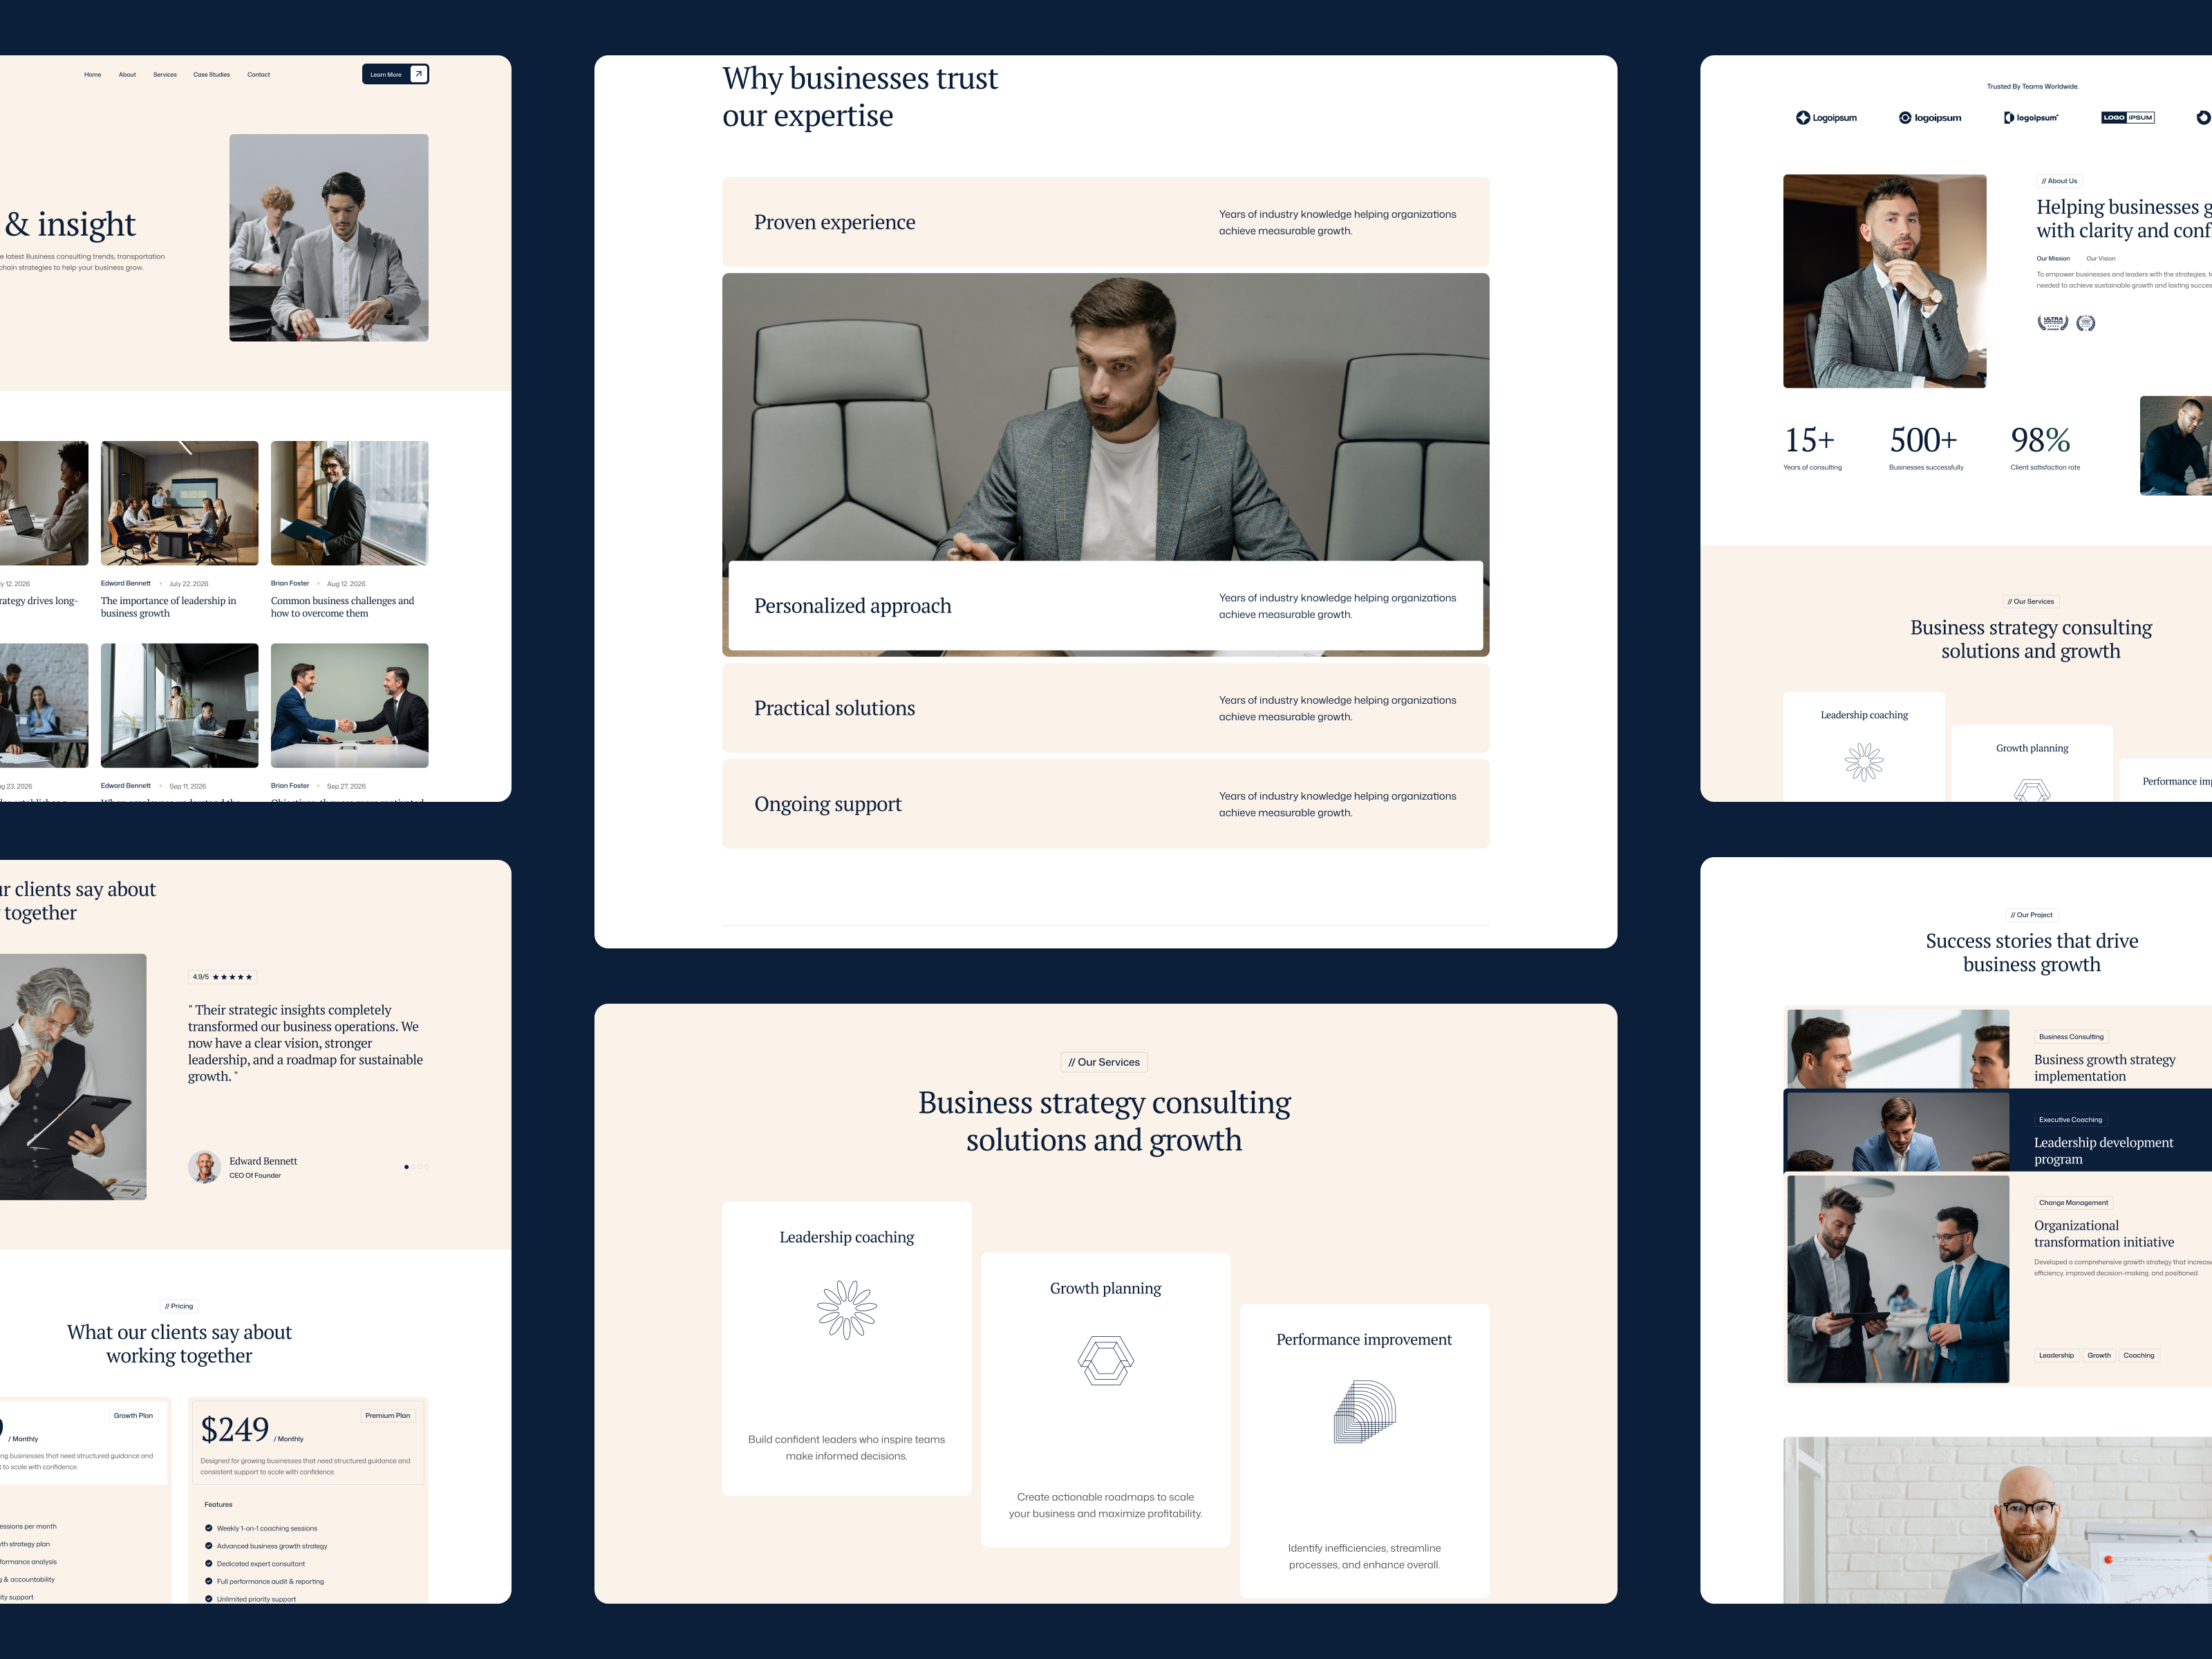Viewport: 2212px width, 1659px height.
Task: Click the Growth tag on transformation project
Action: click(x=2099, y=1356)
